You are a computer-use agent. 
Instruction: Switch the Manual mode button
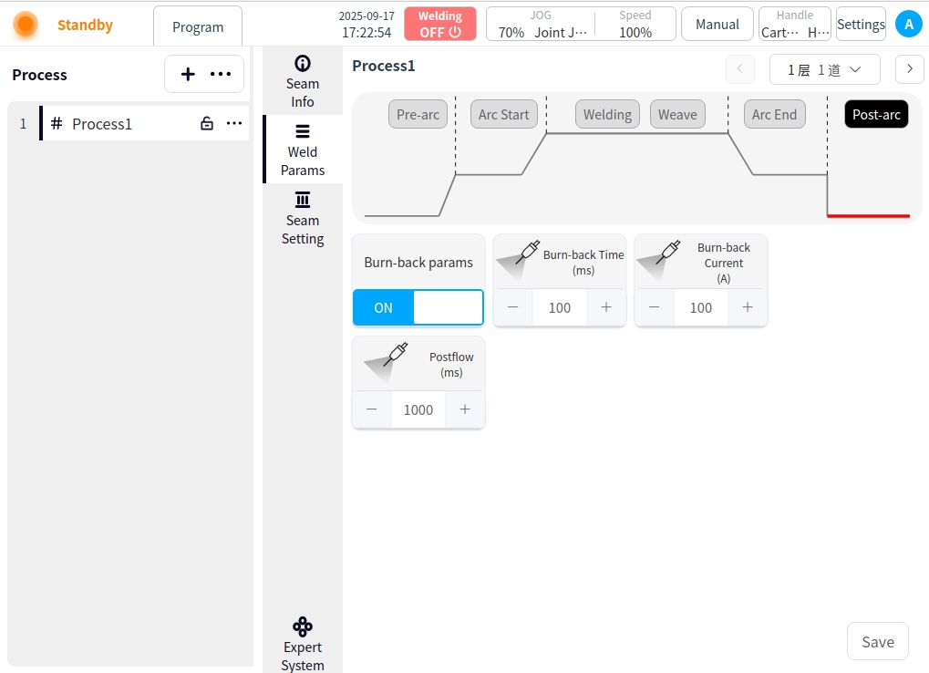pos(717,25)
